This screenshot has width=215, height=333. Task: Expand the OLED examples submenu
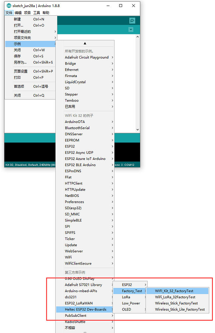[x=126, y=309]
